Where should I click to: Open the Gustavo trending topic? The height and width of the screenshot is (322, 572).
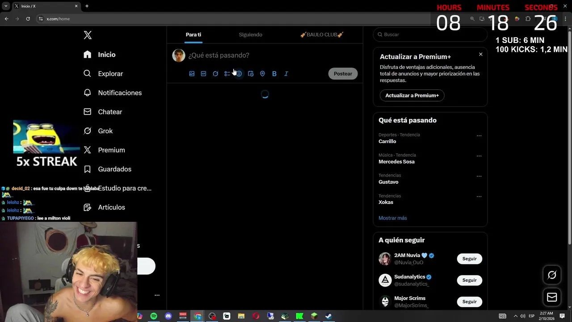tap(388, 182)
